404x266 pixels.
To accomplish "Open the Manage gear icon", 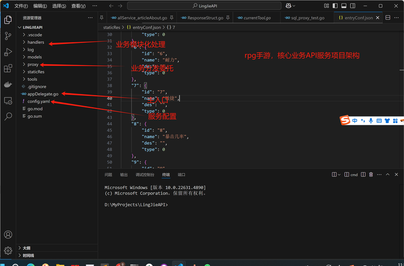I will click(x=8, y=250).
